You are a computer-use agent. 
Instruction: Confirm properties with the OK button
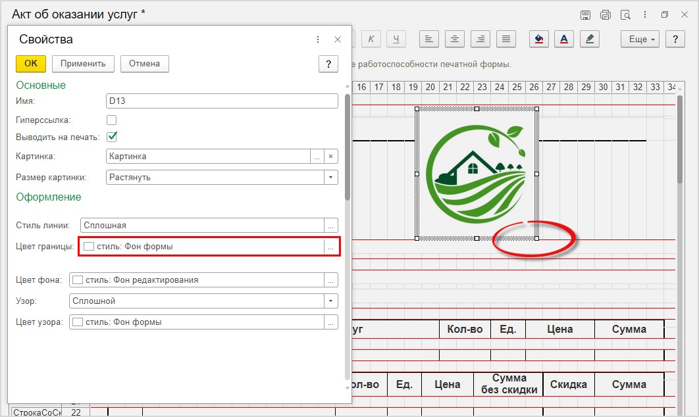click(x=31, y=63)
